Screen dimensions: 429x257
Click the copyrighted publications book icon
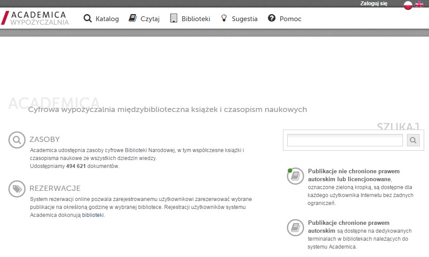point(295,227)
